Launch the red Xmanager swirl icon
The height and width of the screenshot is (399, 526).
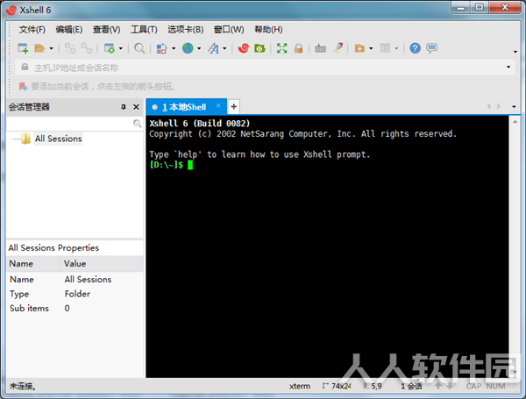click(243, 48)
